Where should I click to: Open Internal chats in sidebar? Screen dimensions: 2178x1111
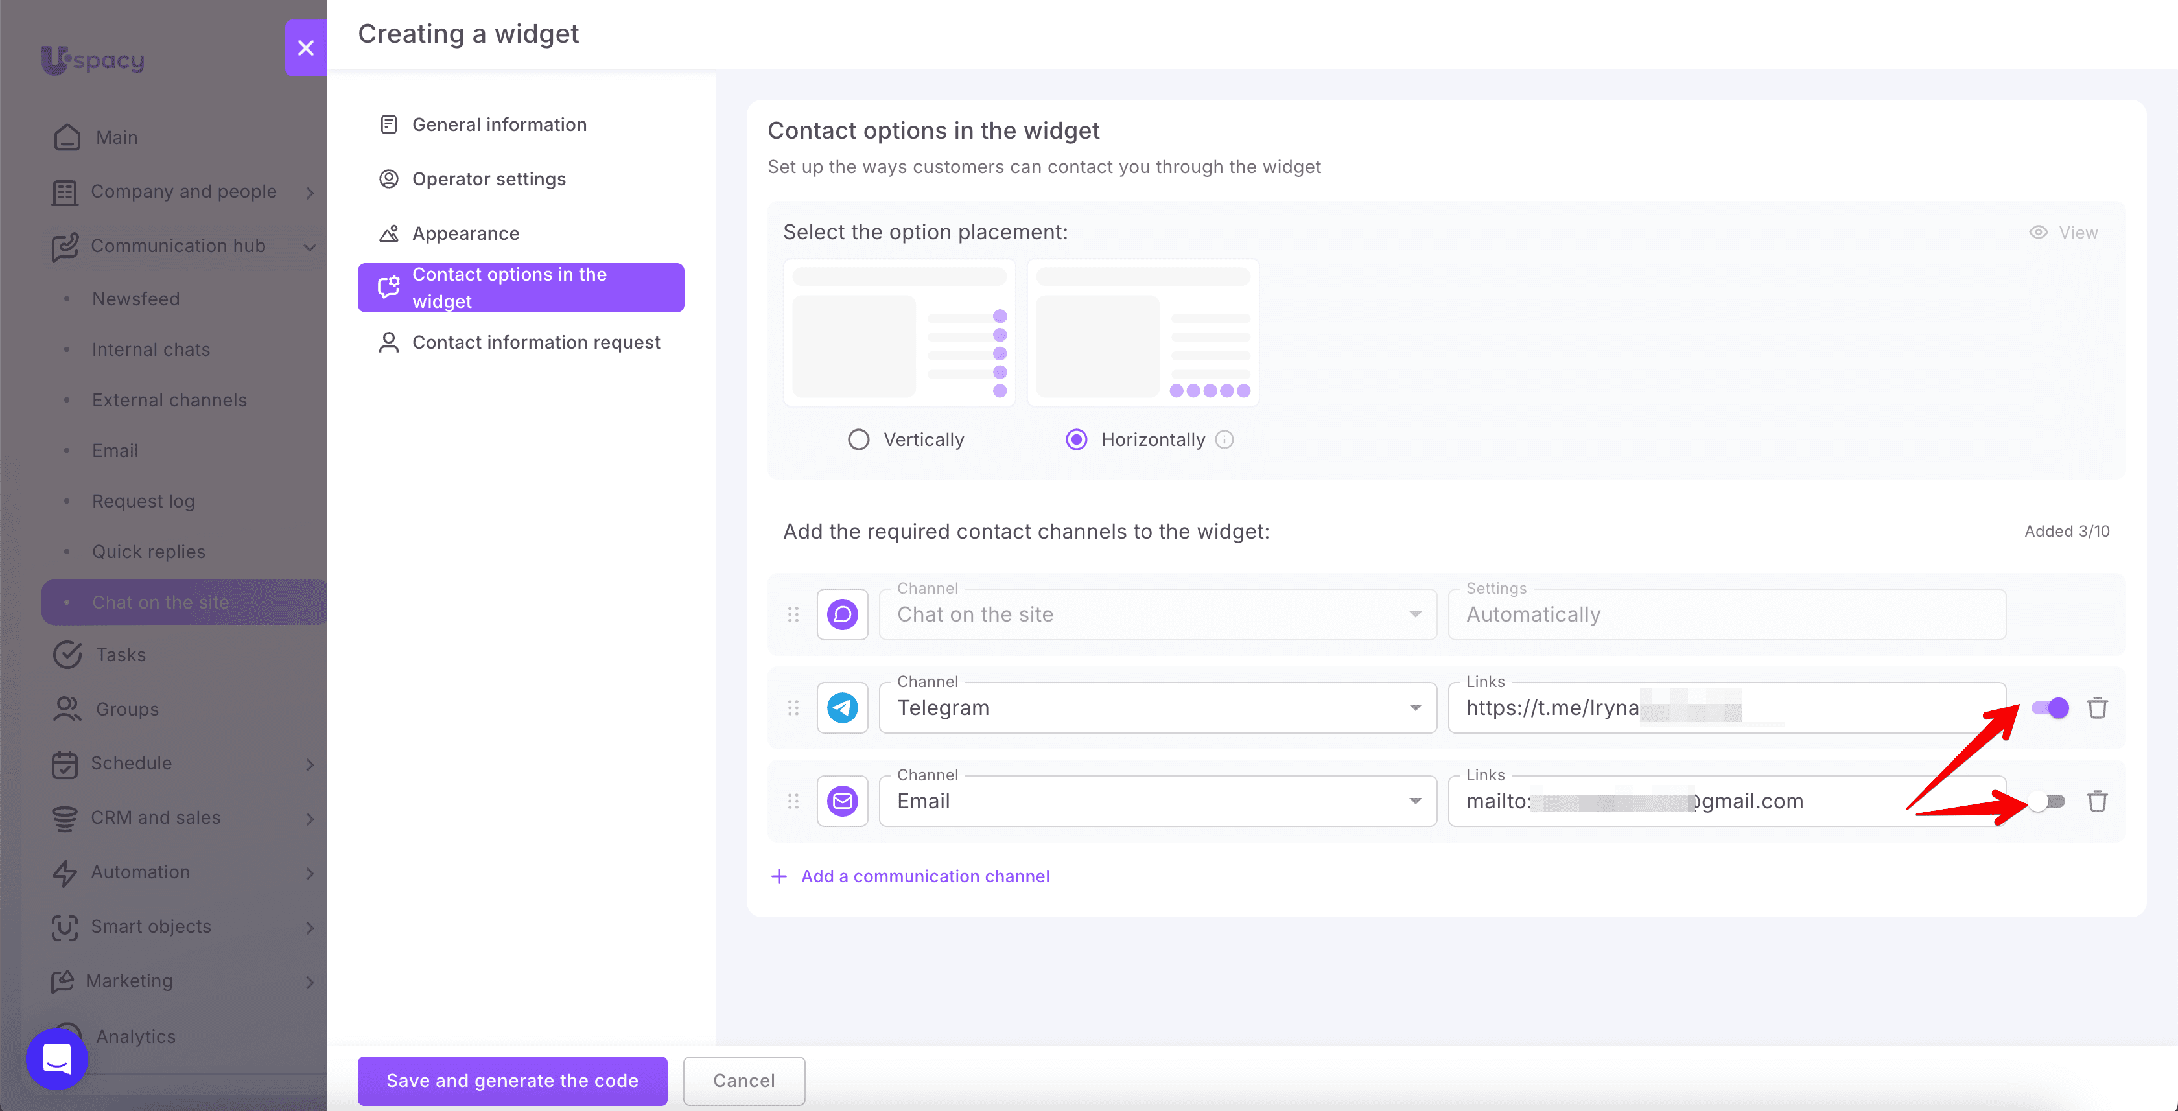point(151,349)
